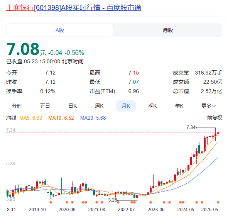Switch to the 港股 tab
Image resolution: width=228 pixels, height=217 pixels.
168,30
